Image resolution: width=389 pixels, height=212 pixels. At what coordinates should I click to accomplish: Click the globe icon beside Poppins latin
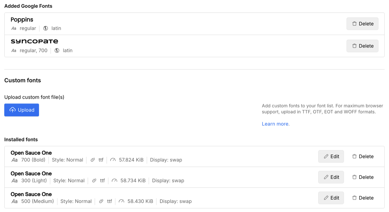click(46, 28)
